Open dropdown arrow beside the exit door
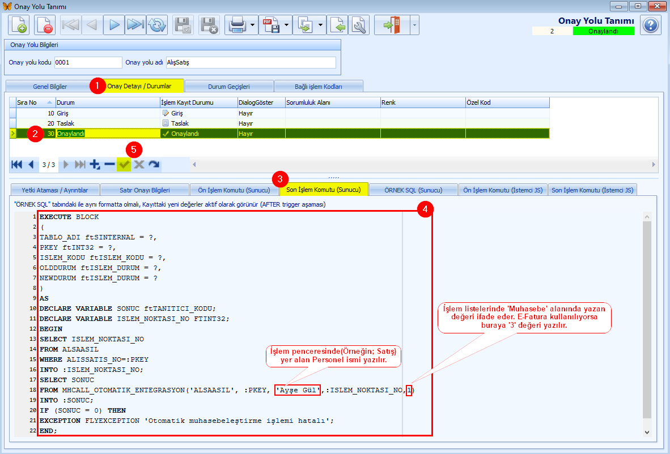 click(x=414, y=25)
